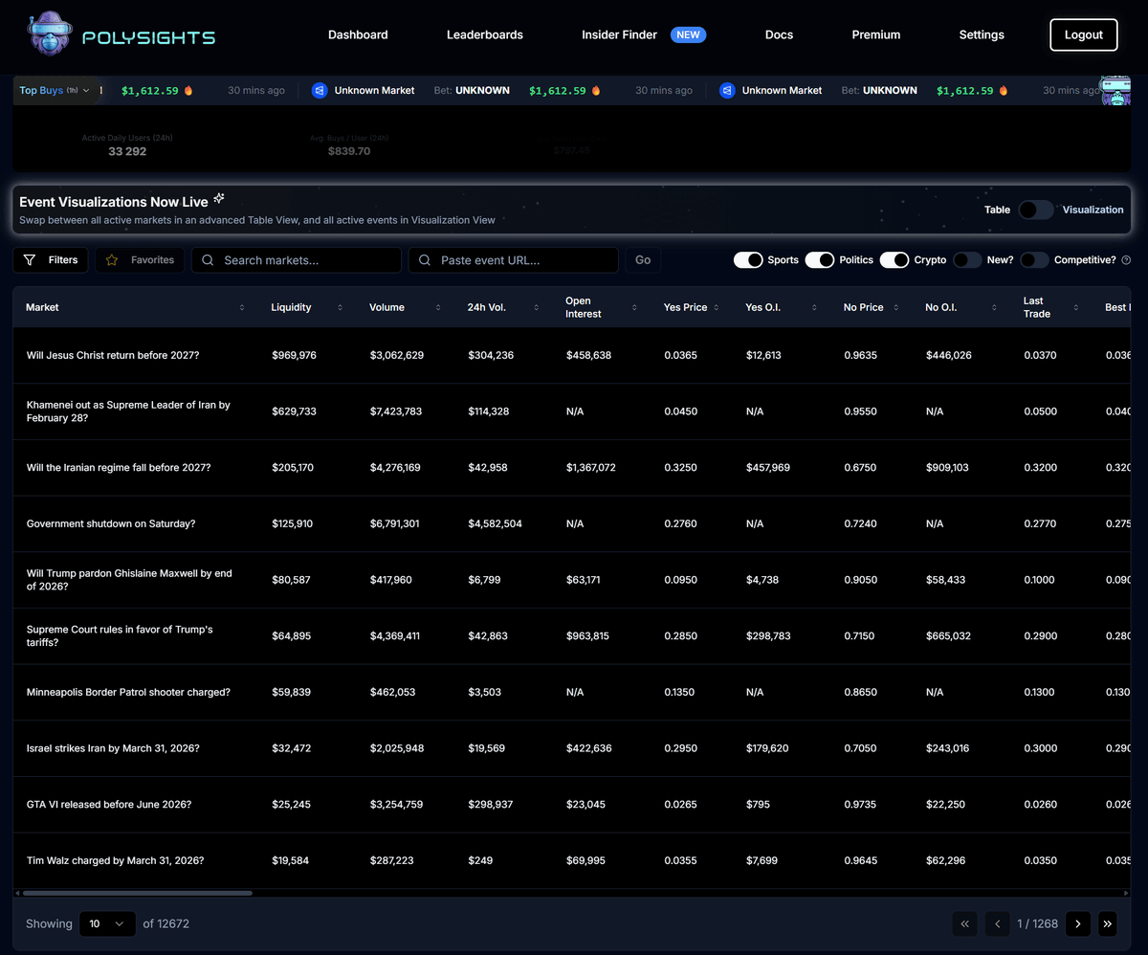Click the 33 292 active daily users stat

click(127, 151)
